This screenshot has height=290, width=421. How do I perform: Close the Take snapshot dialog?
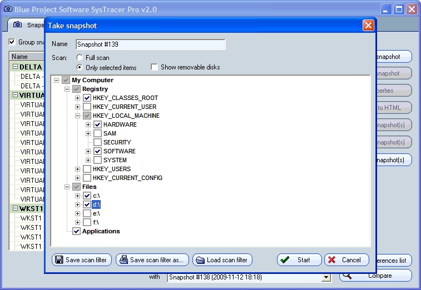[368, 26]
